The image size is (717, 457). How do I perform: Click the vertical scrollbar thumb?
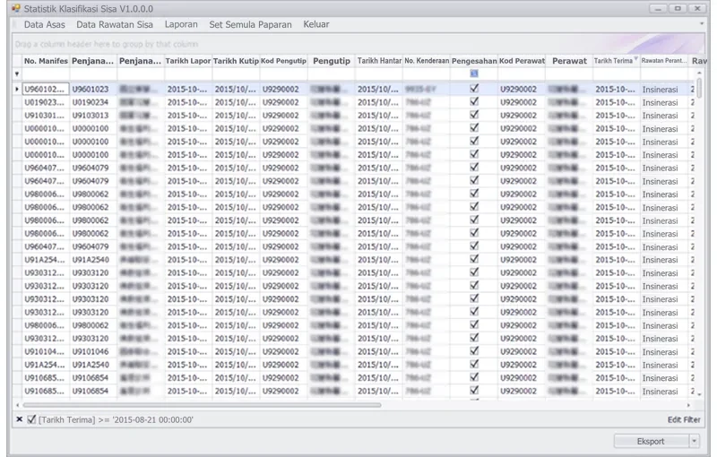(699, 87)
